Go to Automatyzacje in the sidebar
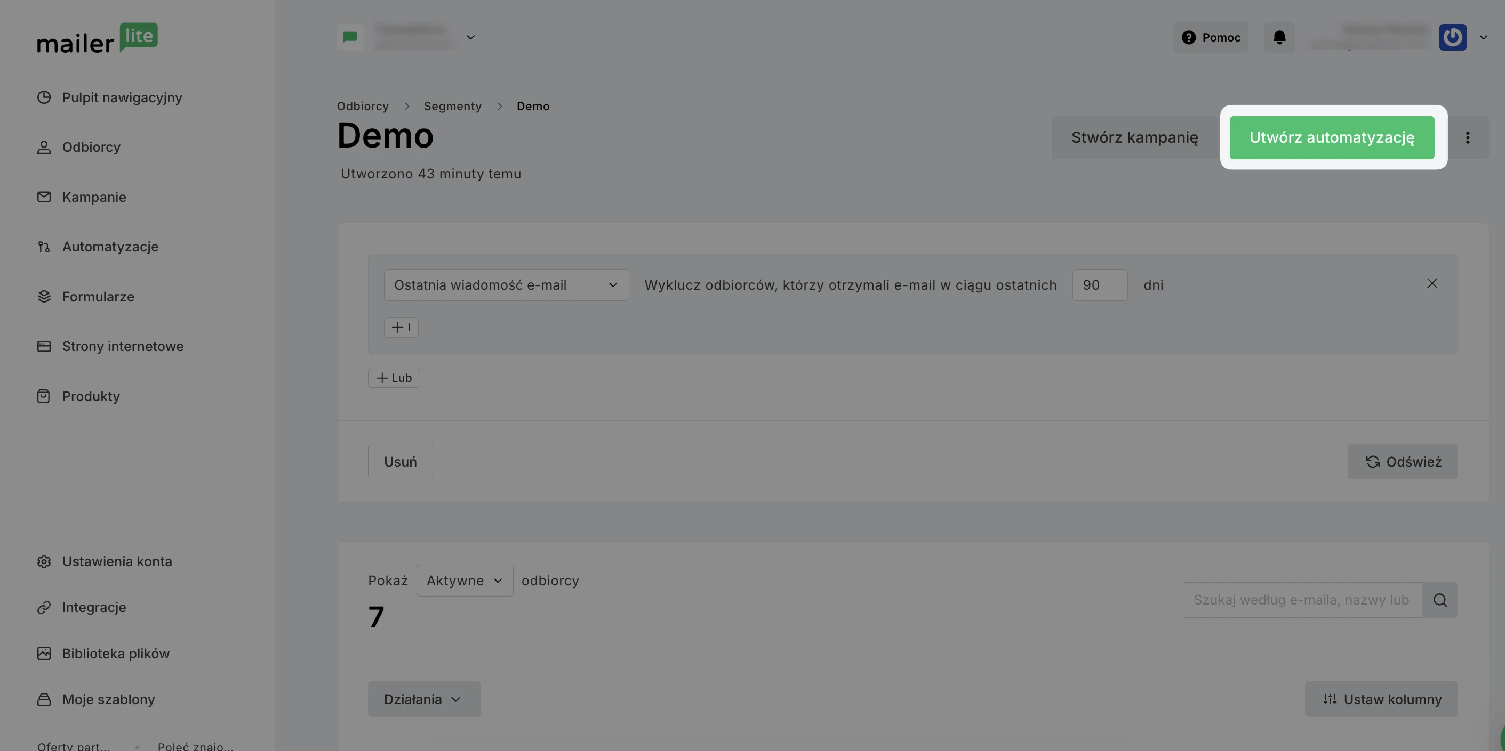This screenshot has width=1505, height=751. click(x=110, y=247)
